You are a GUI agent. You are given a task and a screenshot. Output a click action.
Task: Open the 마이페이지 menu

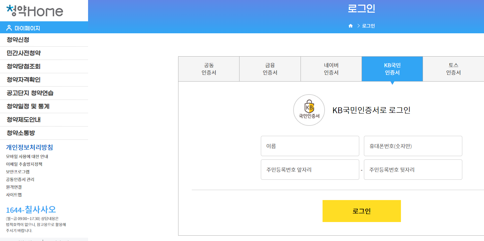click(x=44, y=28)
